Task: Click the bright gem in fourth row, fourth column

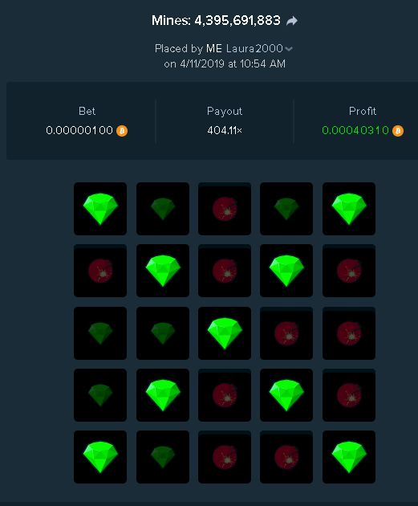Action: point(286,395)
